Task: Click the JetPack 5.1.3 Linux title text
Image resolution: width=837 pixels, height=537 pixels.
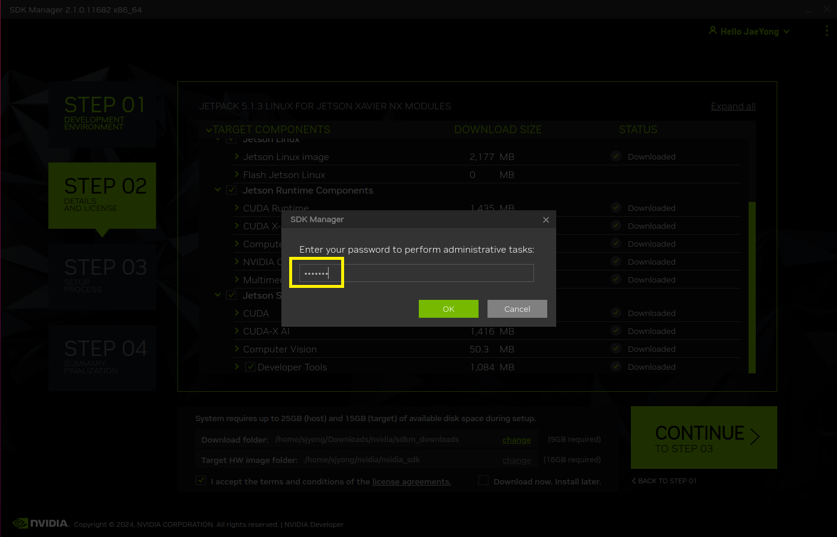Action: pos(325,106)
